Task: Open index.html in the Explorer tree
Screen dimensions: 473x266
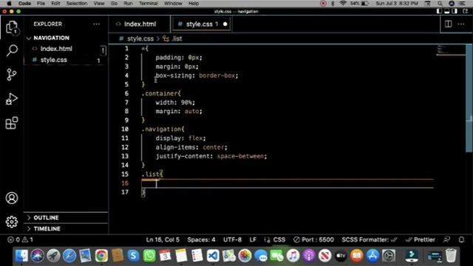Action: click(56, 49)
